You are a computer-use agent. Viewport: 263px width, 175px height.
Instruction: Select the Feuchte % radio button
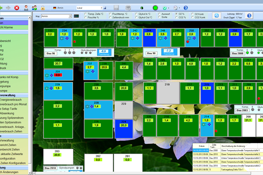click(86, 17)
